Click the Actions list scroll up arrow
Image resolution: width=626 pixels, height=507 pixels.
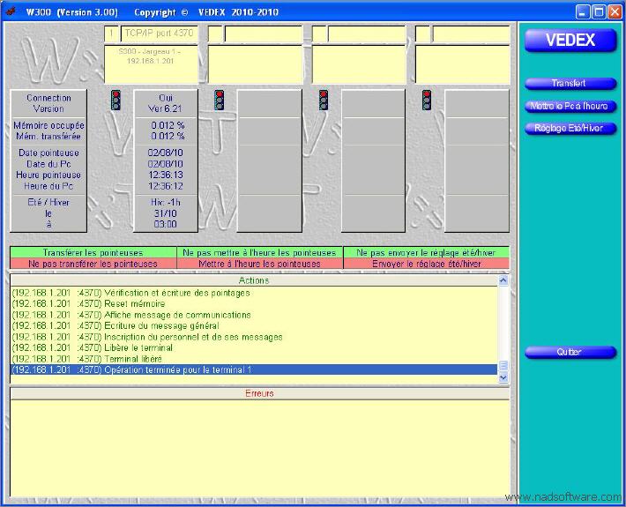pos(503,280)
